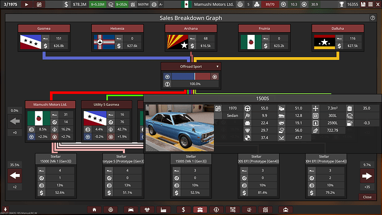Open the alerts exclamation tab in bottom bar
The width and height of the screenshot is (382, 215).
tap(216, 209)
